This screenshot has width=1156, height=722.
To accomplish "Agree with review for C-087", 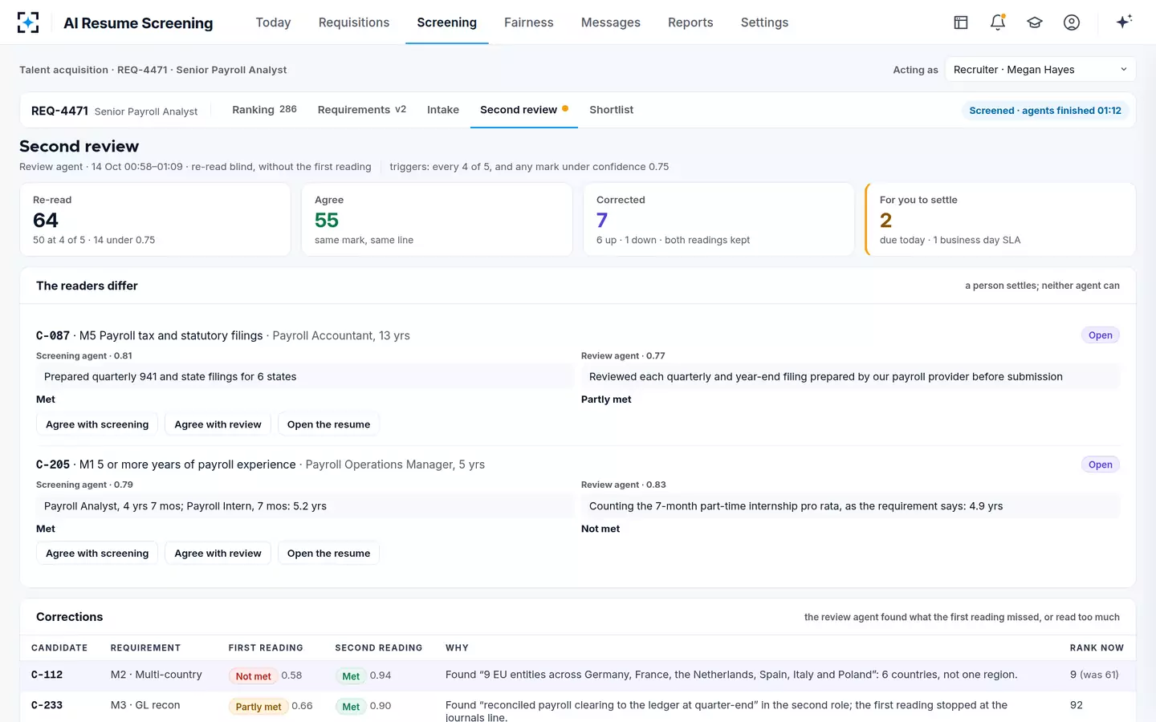I will pos(218,424).
